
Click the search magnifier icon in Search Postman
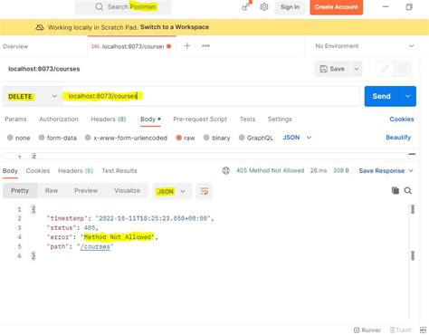tap(99, 6)
